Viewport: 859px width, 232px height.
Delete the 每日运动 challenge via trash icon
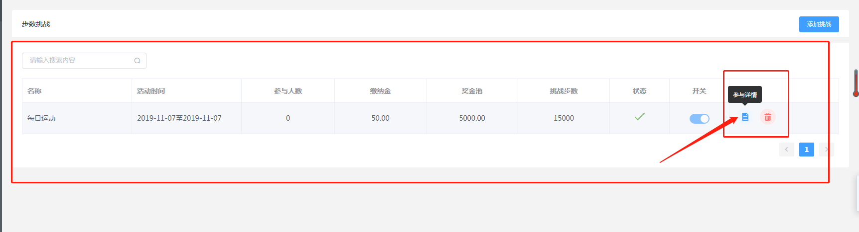click(x=768, y=117)
